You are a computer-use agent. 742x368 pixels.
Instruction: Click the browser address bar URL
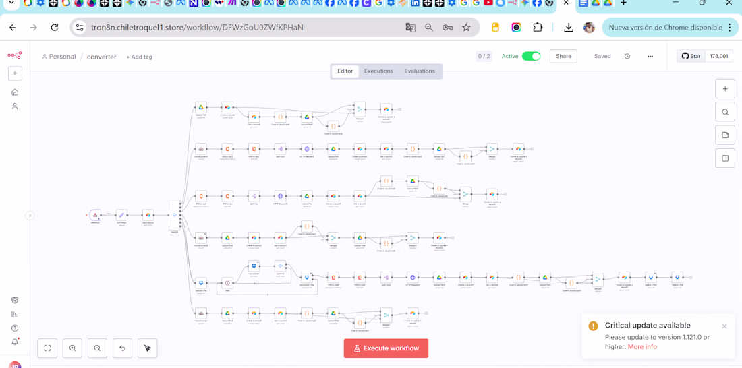(x=198, y=28)
